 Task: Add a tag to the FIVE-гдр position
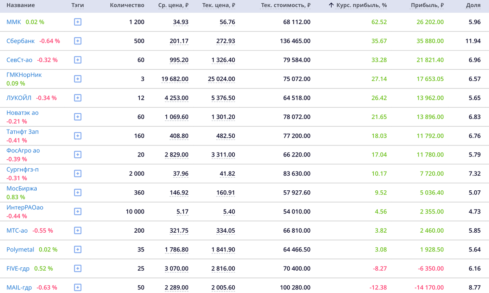pos(78,269)
